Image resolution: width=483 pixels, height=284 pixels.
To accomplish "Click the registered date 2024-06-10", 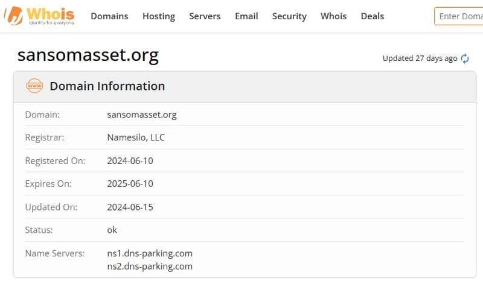I will click(130, 160).
